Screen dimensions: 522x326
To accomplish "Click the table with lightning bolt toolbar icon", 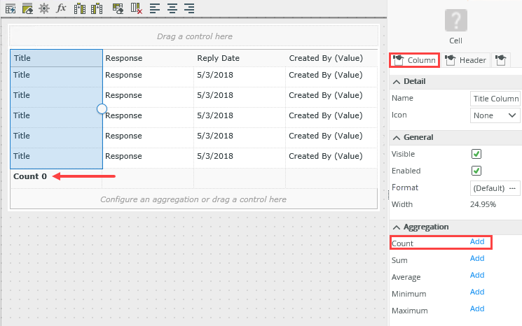I will tap(11, 8).
